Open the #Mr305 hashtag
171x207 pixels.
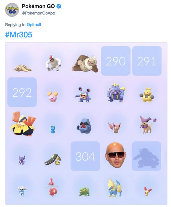19,34
